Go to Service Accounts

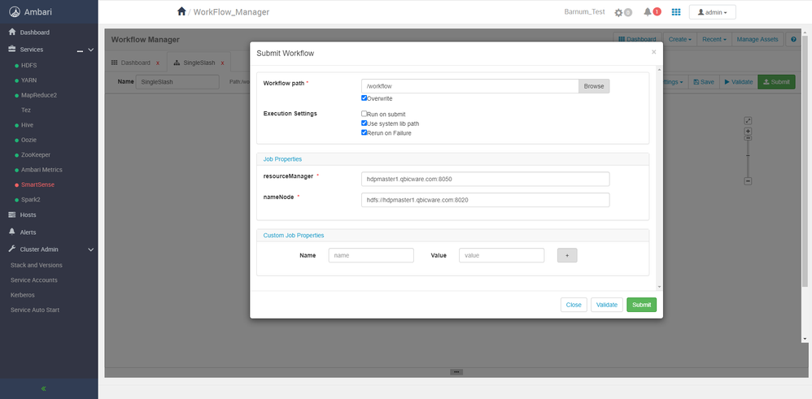33,280
